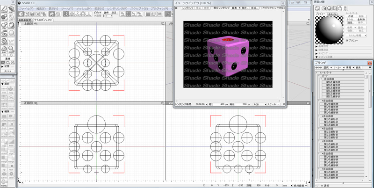Image resolution: width=374 pixels, height=188 pixels.
Task: Open the メッシュ(M) menu
Action: 84,8
